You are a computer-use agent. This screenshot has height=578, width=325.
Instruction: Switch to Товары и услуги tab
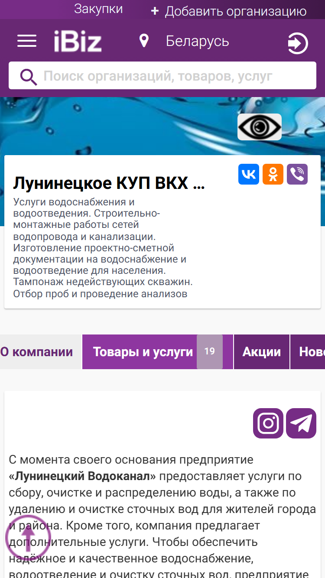pos(158,352)
